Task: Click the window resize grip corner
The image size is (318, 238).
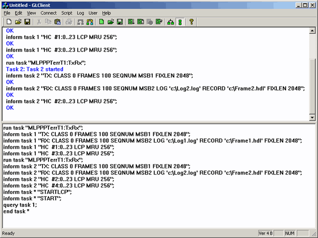Action: tap(314, 234)
